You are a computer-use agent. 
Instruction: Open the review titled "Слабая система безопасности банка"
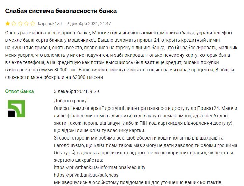coord(61,11)
